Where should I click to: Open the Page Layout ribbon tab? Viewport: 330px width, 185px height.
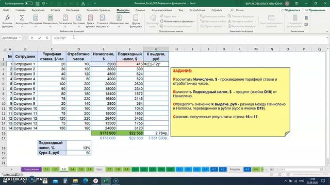click(x=98, y=10)
